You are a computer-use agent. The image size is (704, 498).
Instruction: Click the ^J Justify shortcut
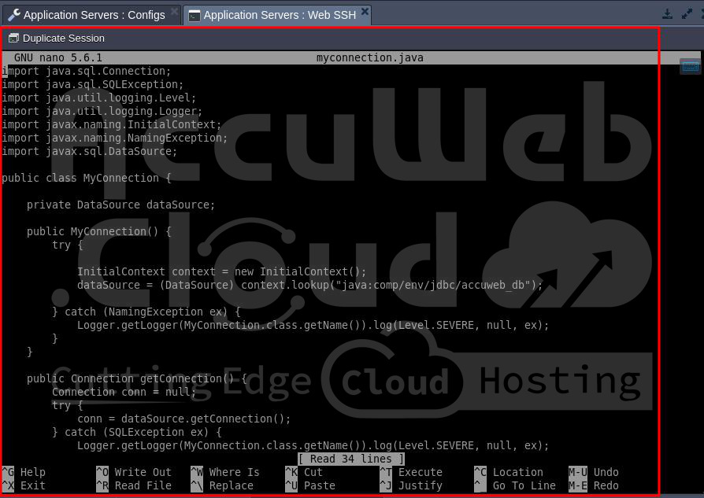(411, 486)
